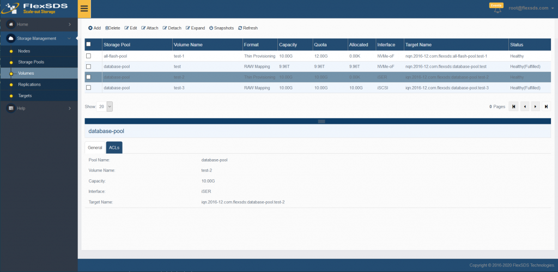Click the Quota column header
The width and height of the screenshot is (558, 272).
coord(330,45)
